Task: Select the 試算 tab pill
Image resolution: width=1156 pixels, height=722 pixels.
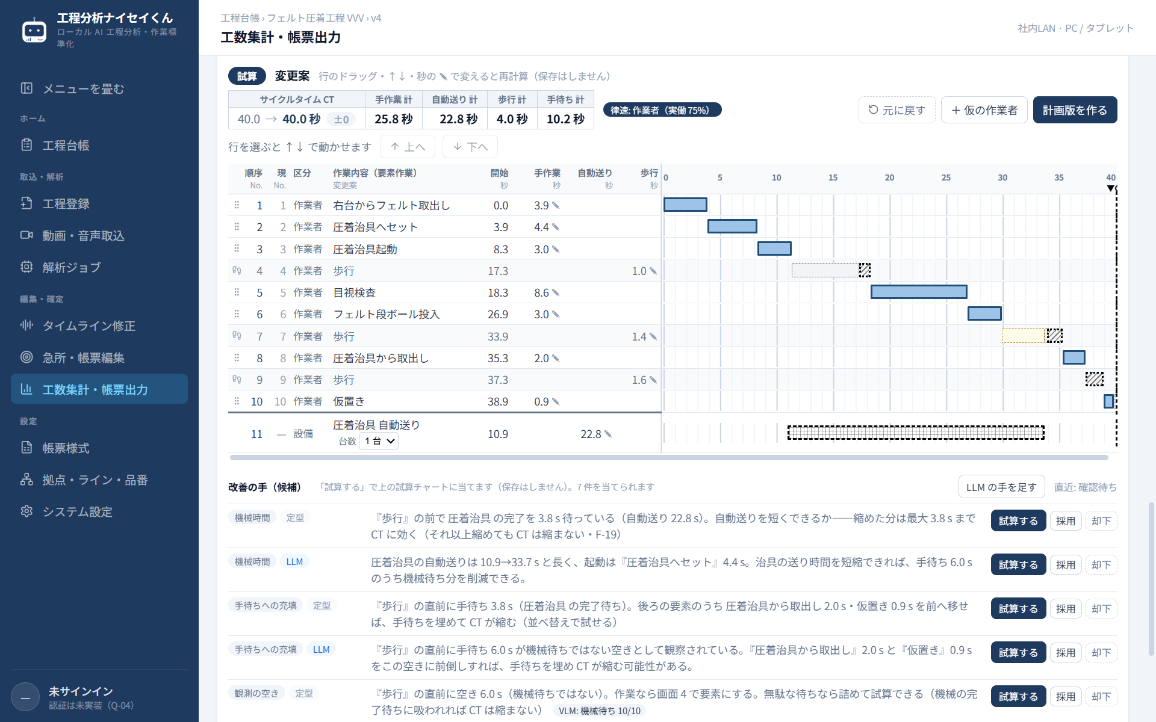Action: (247, 76)
